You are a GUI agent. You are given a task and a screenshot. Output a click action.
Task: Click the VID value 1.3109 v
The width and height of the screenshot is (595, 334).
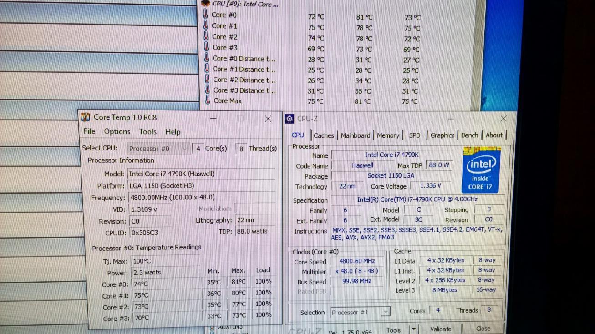tap(144, 209)
